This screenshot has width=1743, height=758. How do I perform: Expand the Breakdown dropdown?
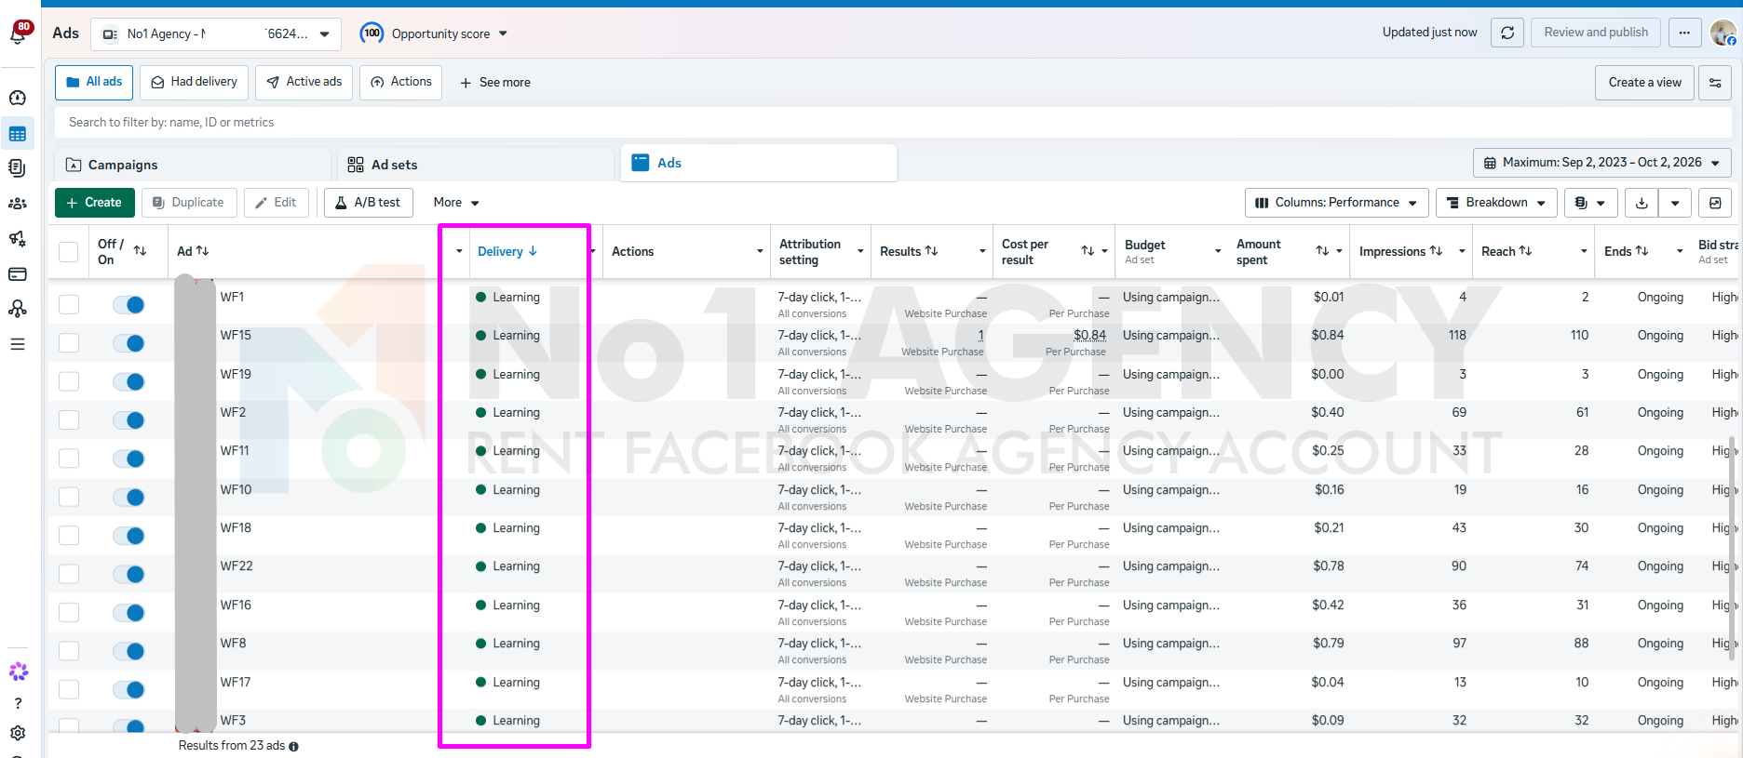click(1496, 203)
